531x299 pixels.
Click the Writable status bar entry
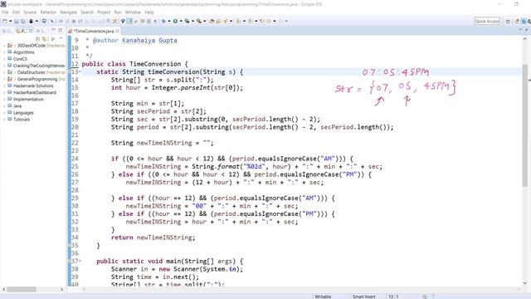(x=323, y=297)
